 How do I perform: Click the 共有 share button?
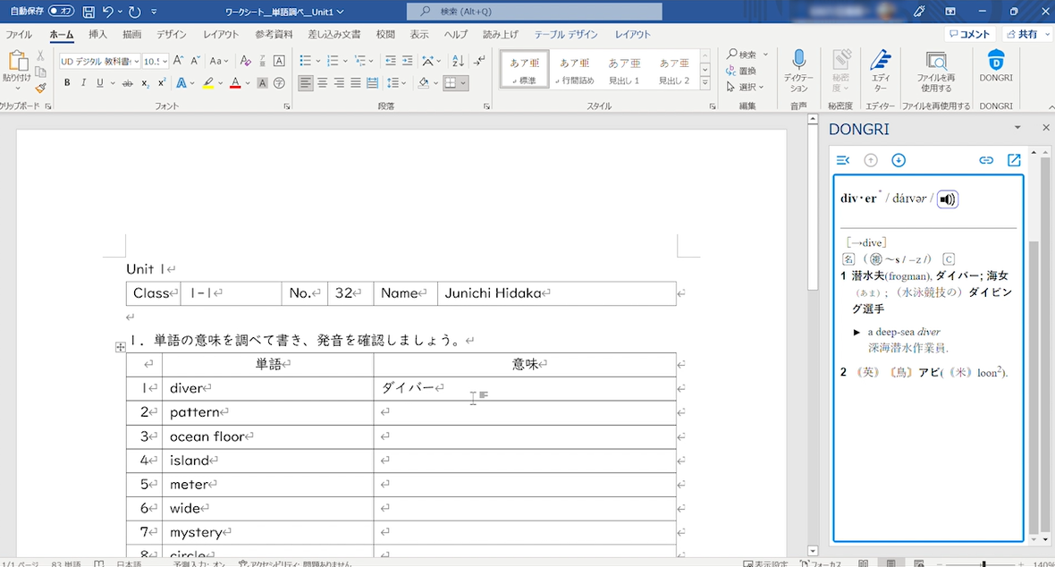click(1022, 34)
